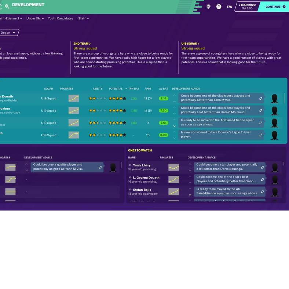
Task: Open the Under 19s dropdown menu
Action: (x=35, y=18)
